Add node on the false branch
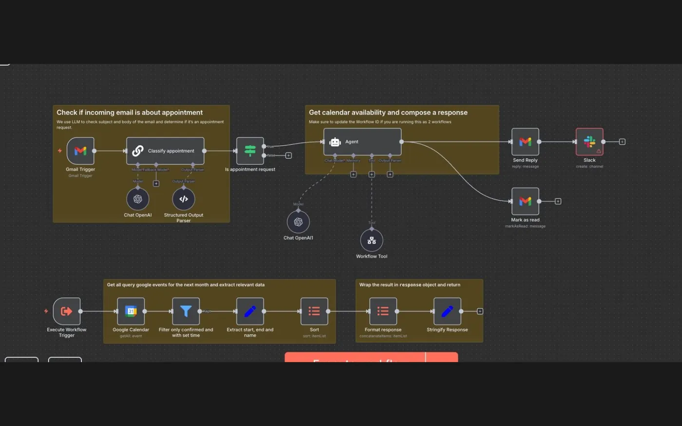This screenshot has width=682, height=426. pos(288,155)
